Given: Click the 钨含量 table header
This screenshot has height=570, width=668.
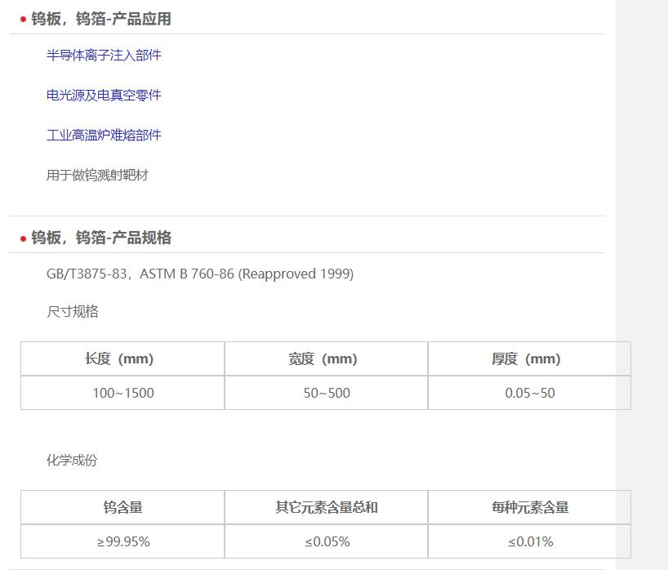Looking at the screenshot, I should tap(122, 507).
